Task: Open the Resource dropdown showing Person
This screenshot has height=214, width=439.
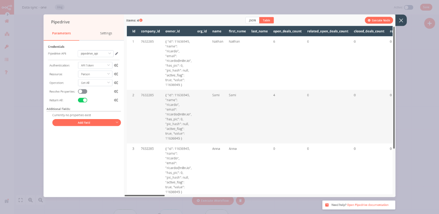Action: (95, 74)
